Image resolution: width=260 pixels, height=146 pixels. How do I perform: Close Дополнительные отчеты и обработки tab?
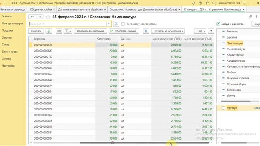click(105, 9)
